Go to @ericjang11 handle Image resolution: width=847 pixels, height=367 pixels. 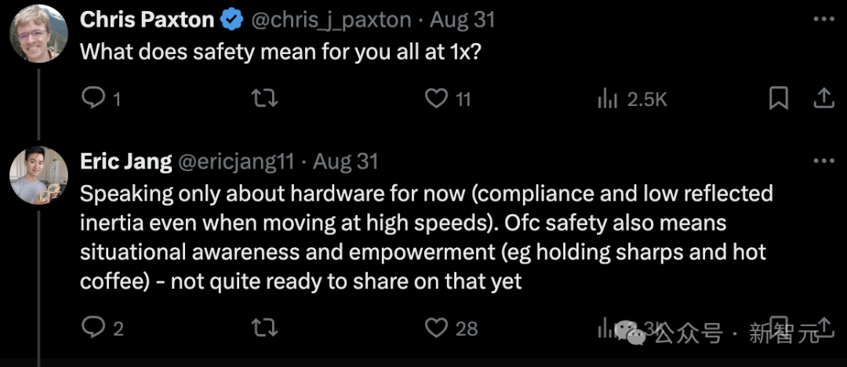click(x=237, y=162)
